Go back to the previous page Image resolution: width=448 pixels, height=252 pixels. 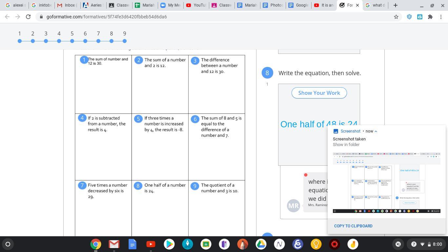tap(8, 17)
